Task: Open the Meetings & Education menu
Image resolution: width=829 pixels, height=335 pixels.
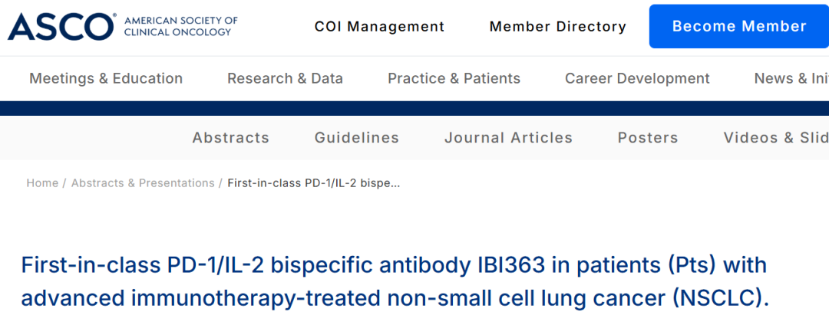Action: pyautogui.click(x=106, y=79)
